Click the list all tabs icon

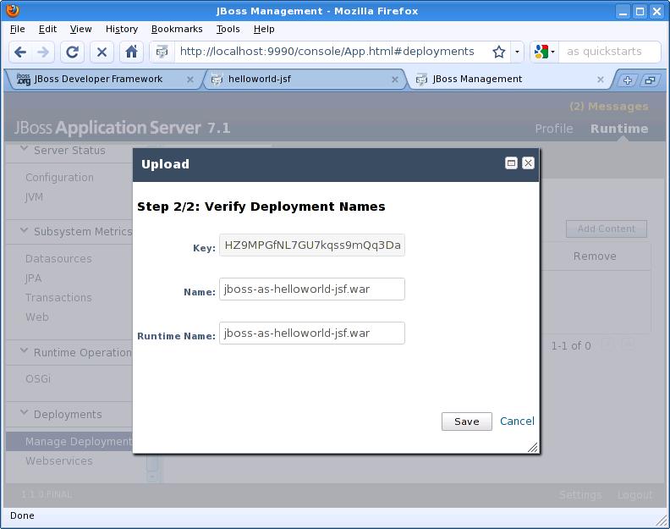[650, 80]
